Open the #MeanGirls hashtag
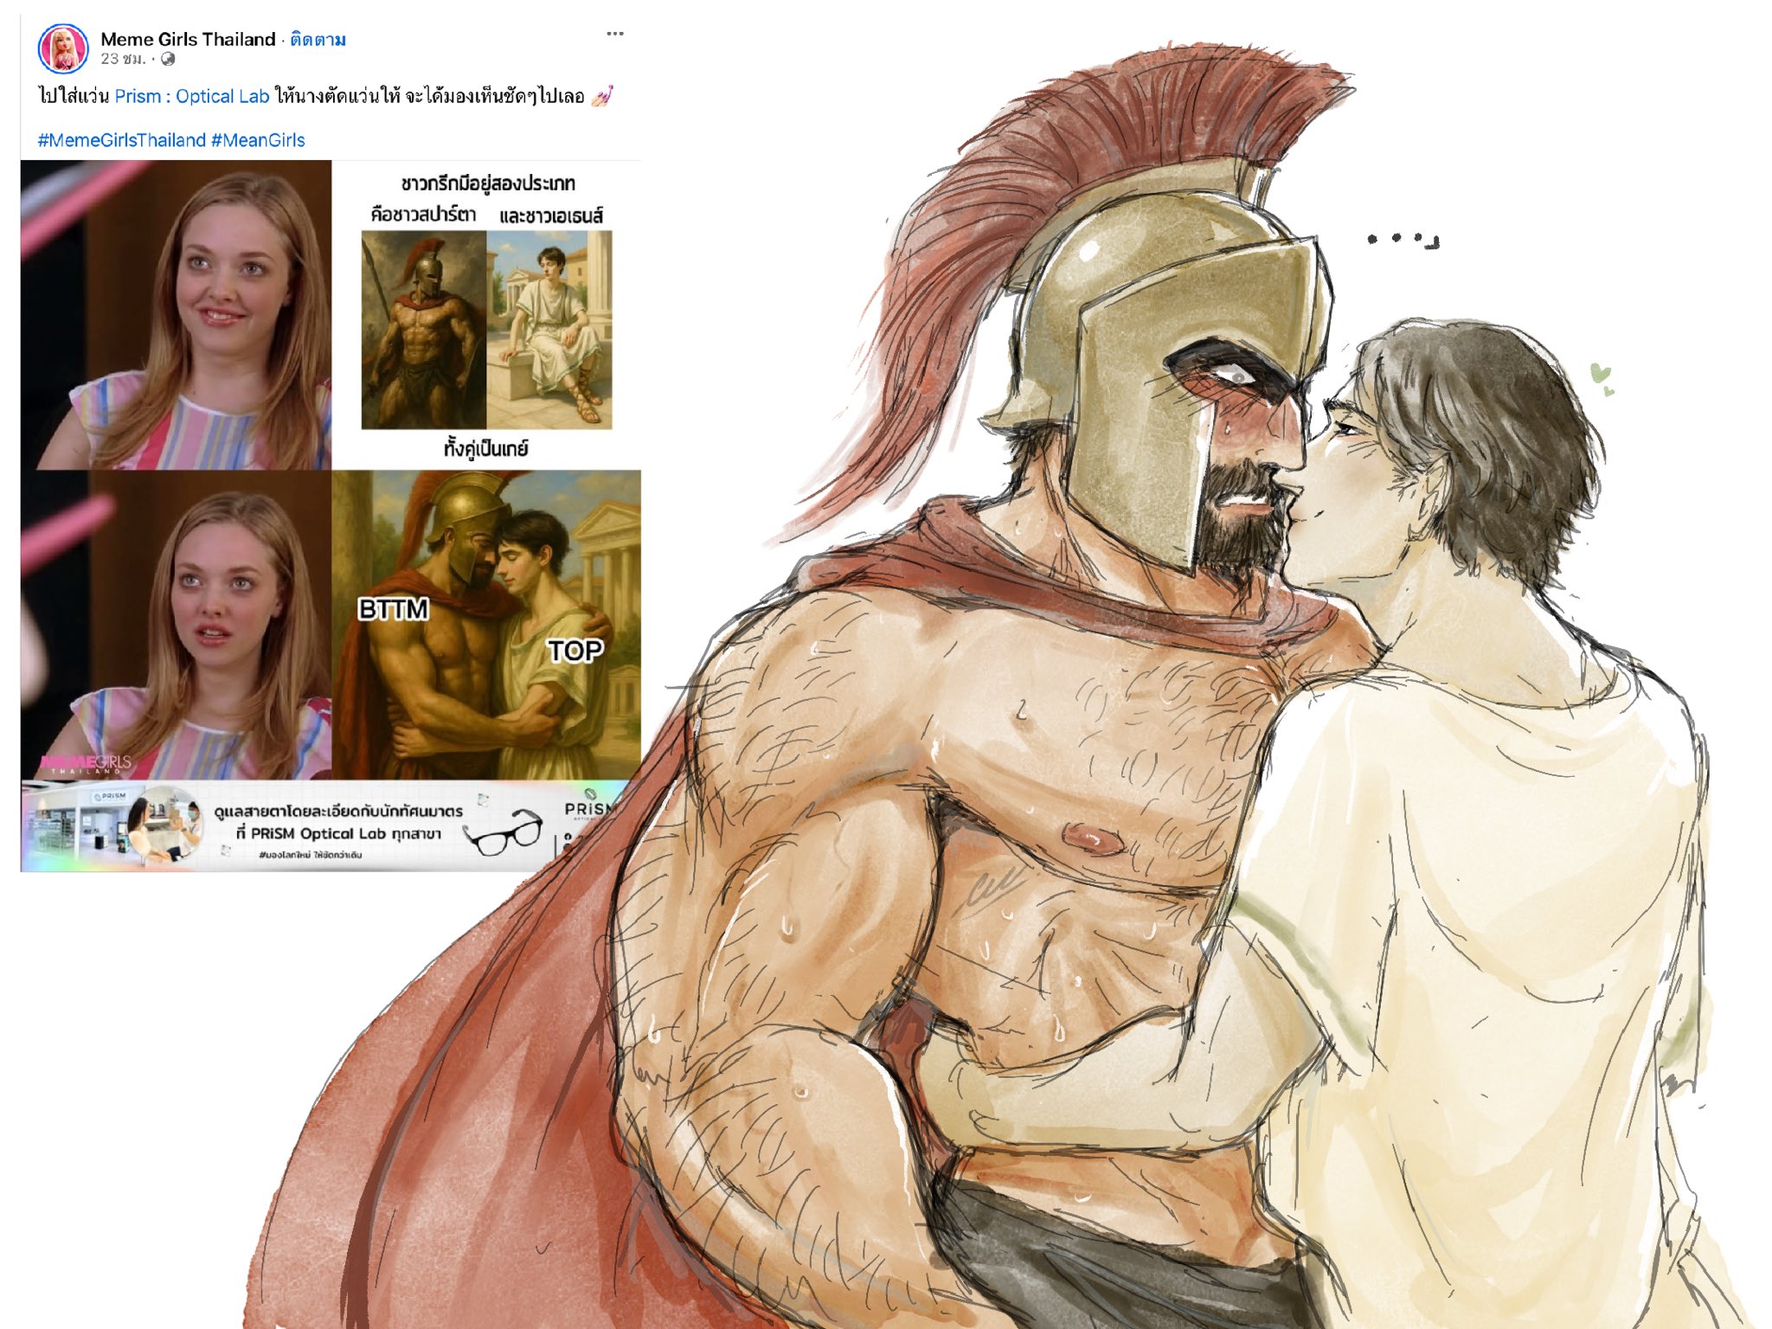1772x1329 pixels. click(258, 140)
